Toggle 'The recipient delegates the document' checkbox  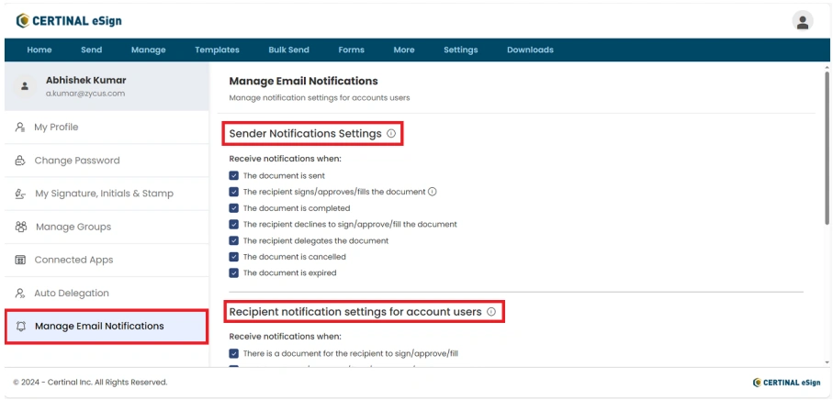234,240
